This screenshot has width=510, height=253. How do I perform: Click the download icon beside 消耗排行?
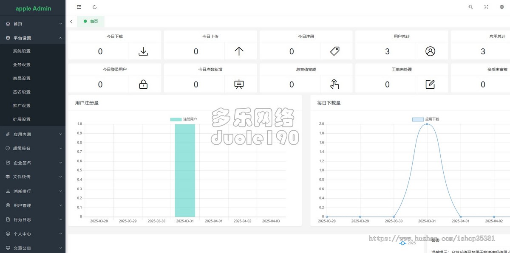(x=8, y=191)
